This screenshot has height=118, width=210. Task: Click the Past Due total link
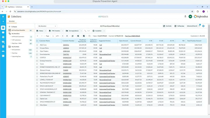pos(132,36)
